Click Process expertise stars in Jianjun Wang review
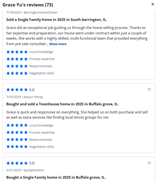 17,132
